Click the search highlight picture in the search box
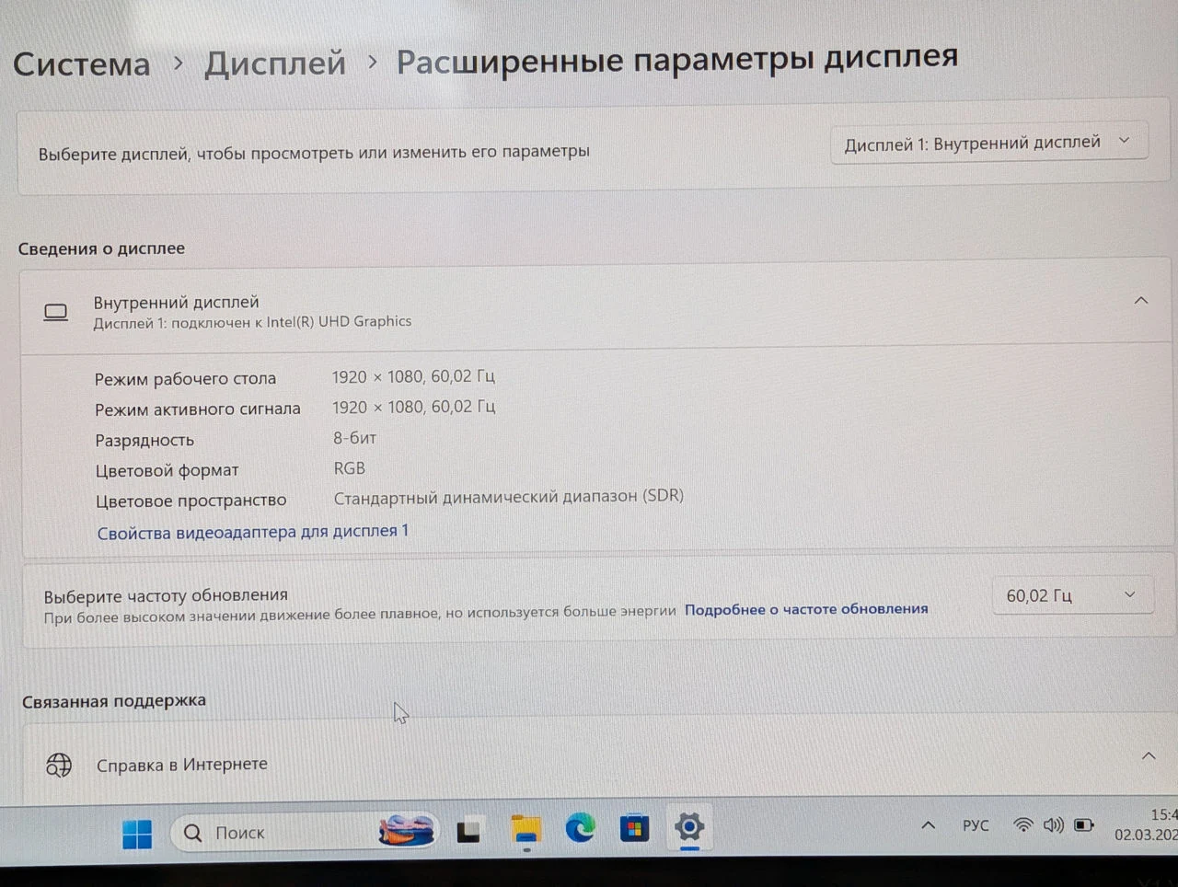The image size is (1178, 887). click(x=406, y=830)
